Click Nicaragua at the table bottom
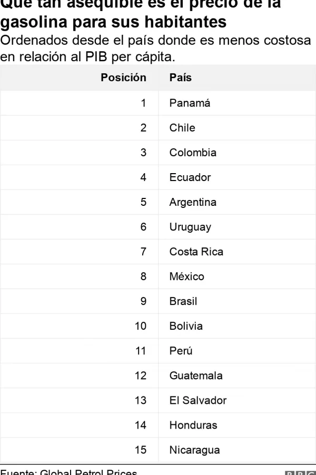316x475 pixels. tap(194, 450)
